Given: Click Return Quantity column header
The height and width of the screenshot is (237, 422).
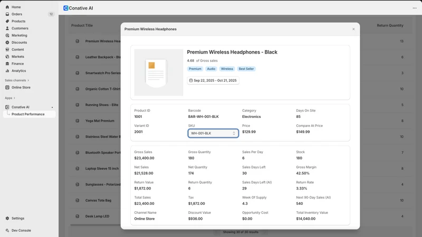Looking at the screenshot, I should click(x=390, y=25).
